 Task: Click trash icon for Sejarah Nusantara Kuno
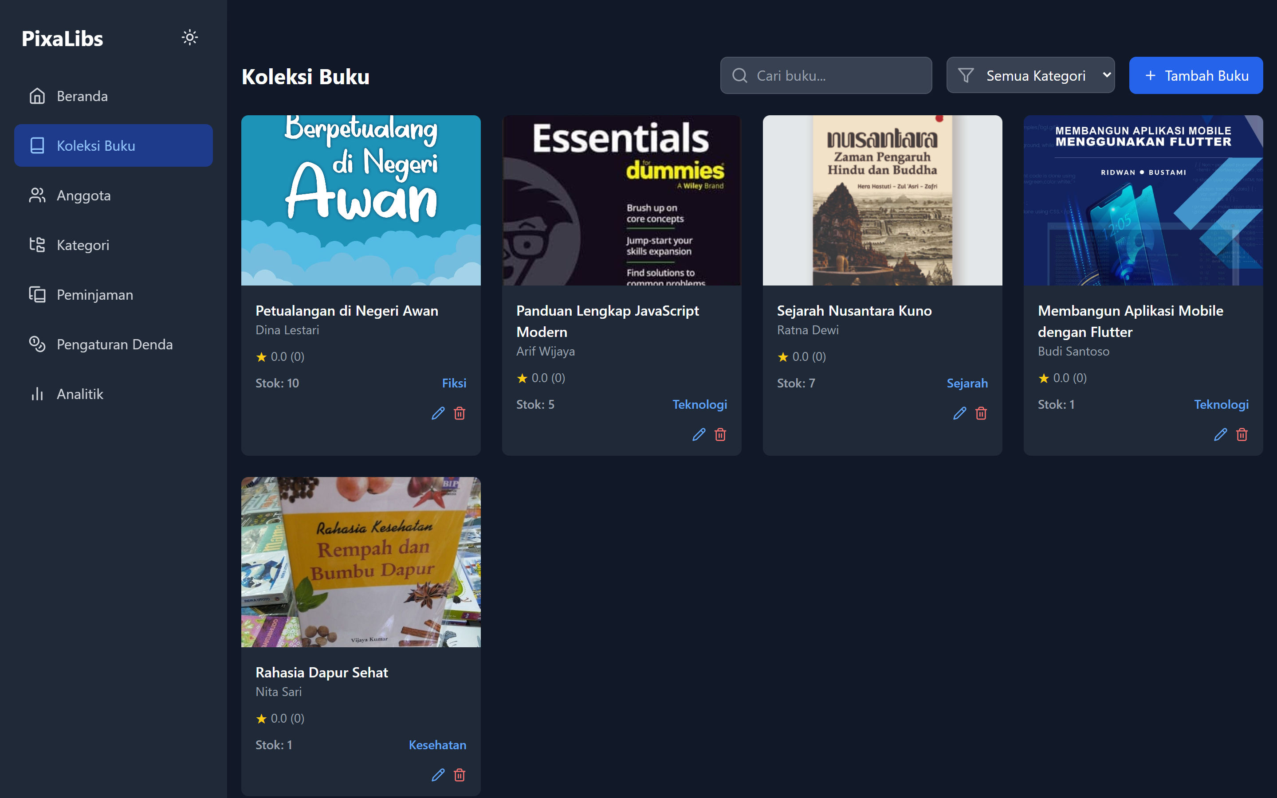[981, 413]
